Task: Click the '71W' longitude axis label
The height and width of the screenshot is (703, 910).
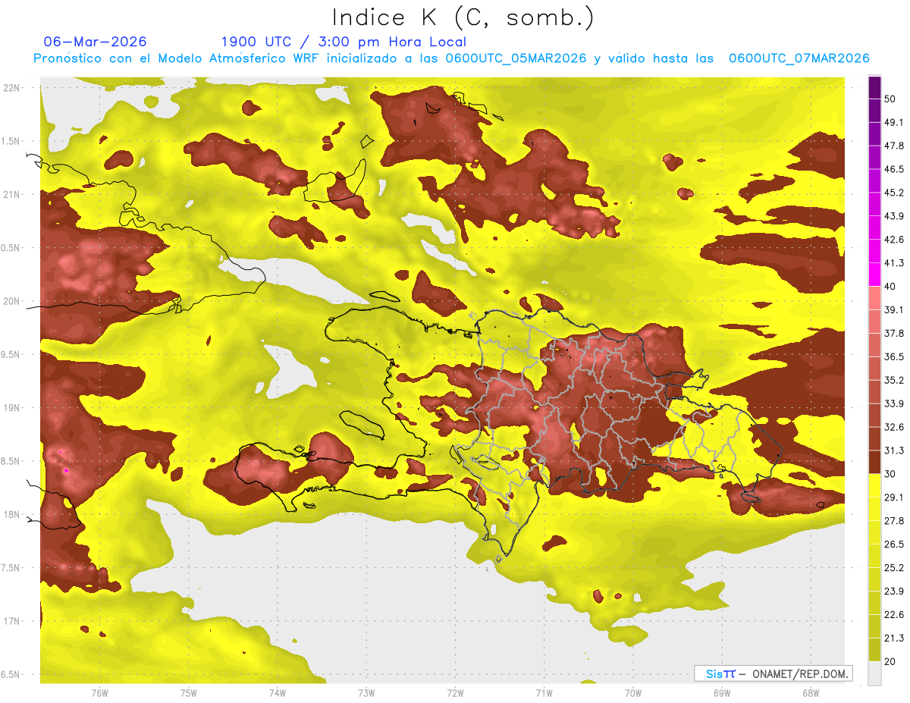Action: (544, 693)
